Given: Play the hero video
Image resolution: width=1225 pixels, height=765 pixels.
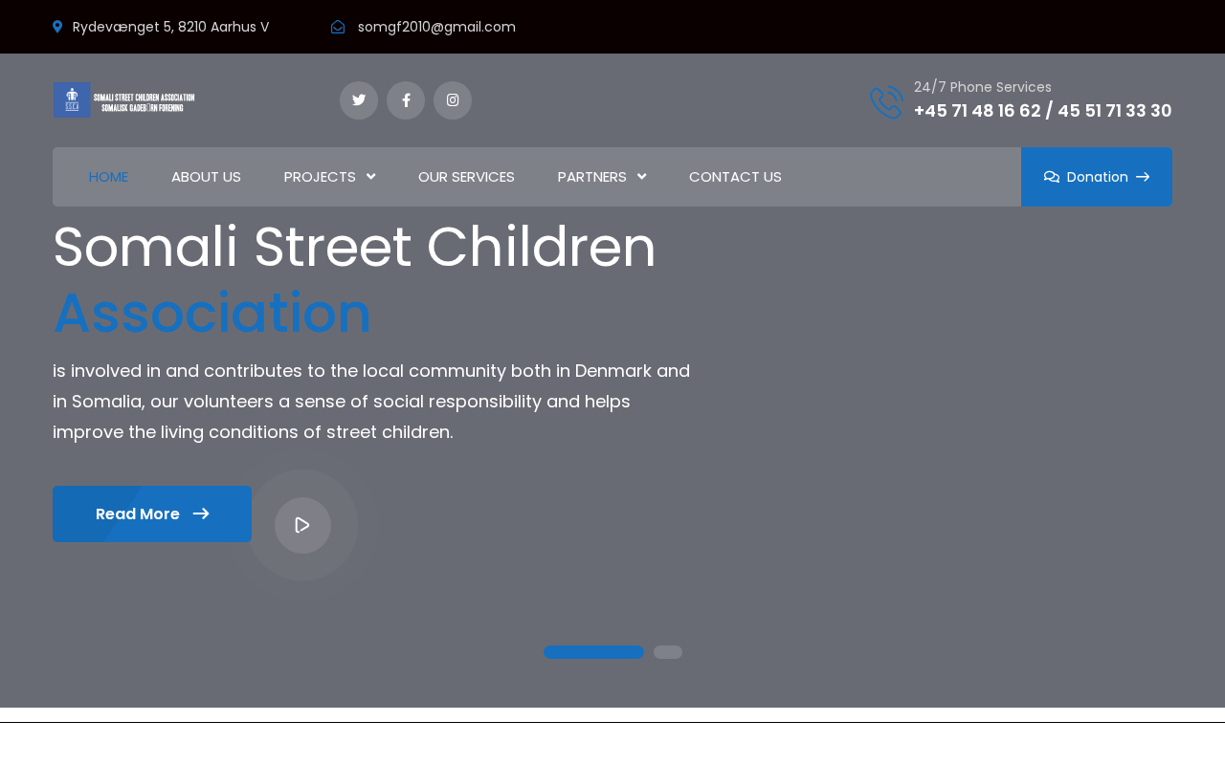Looking at the screenshot, I should 302,525.
